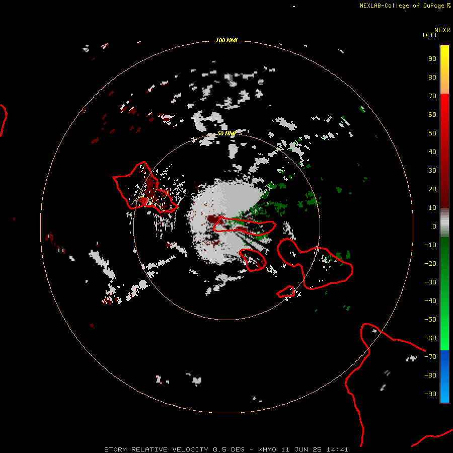
Task: Click the -80 value on the velocity scale
Action: click(430, 375)
